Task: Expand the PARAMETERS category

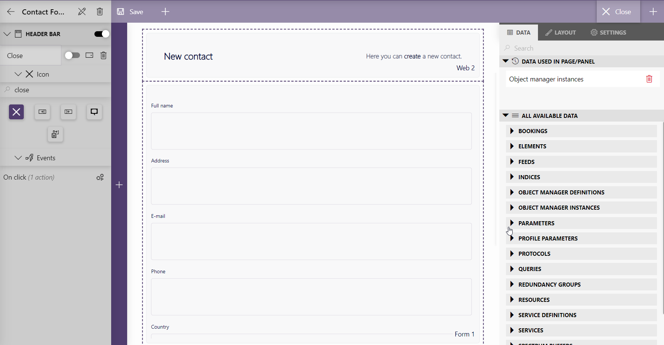Action: click(x=512, y=223)
